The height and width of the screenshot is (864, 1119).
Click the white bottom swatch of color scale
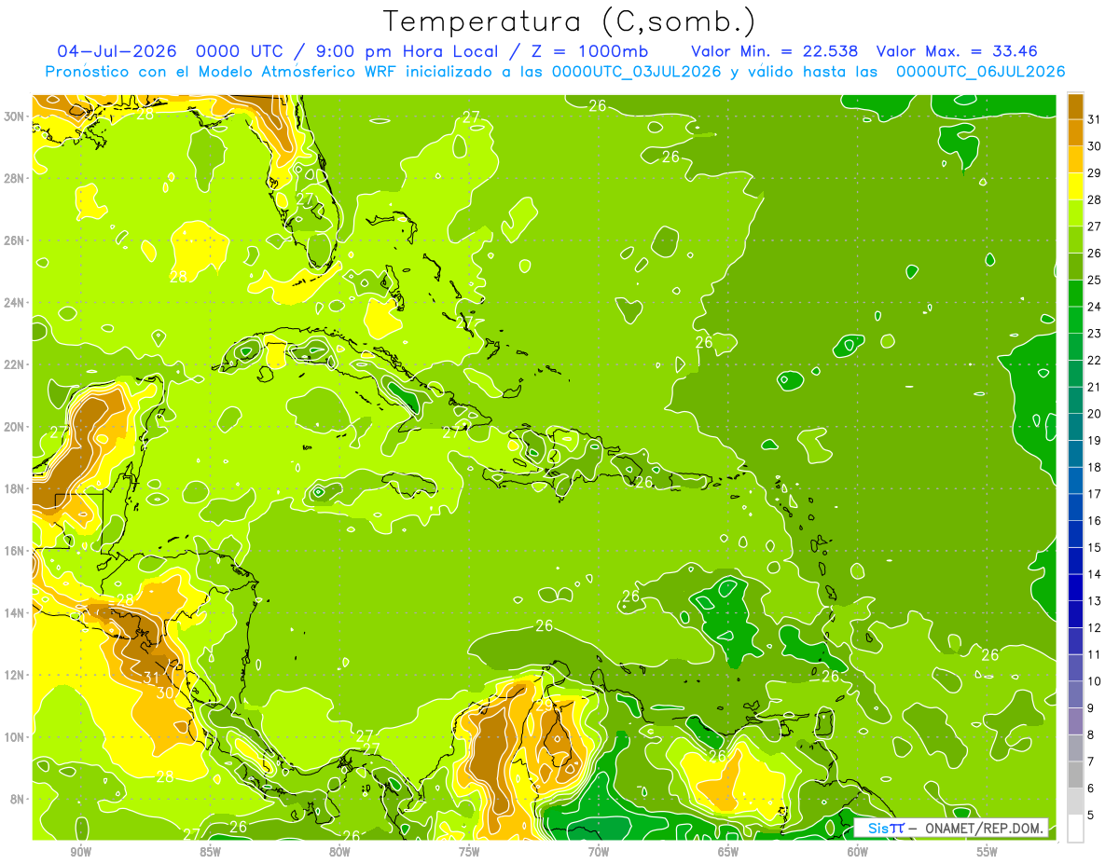[x=1075, y=829]
